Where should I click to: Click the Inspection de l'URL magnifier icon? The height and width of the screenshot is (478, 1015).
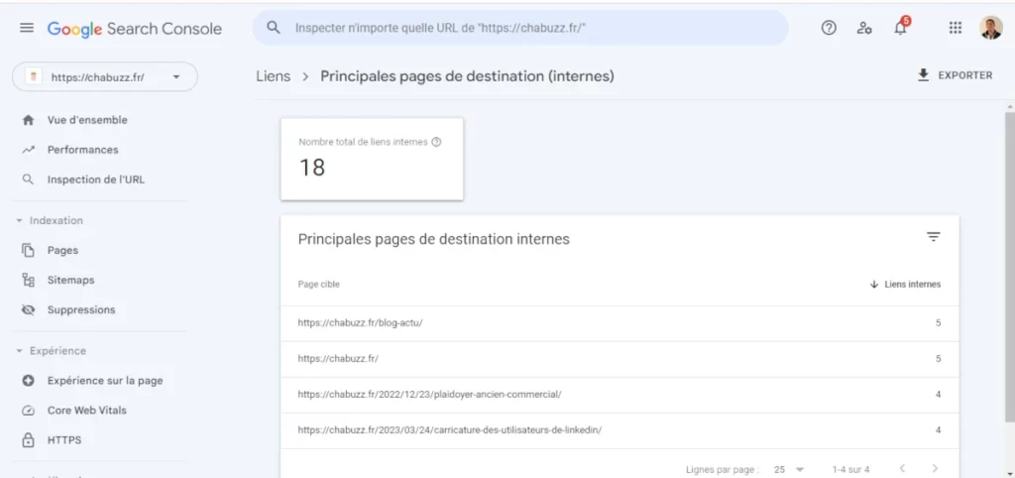[27, 179]
